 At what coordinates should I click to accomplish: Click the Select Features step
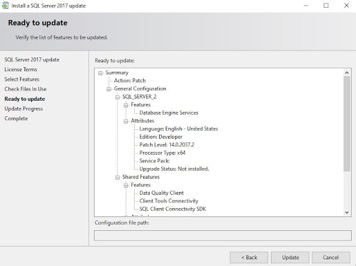coord(22,79)
